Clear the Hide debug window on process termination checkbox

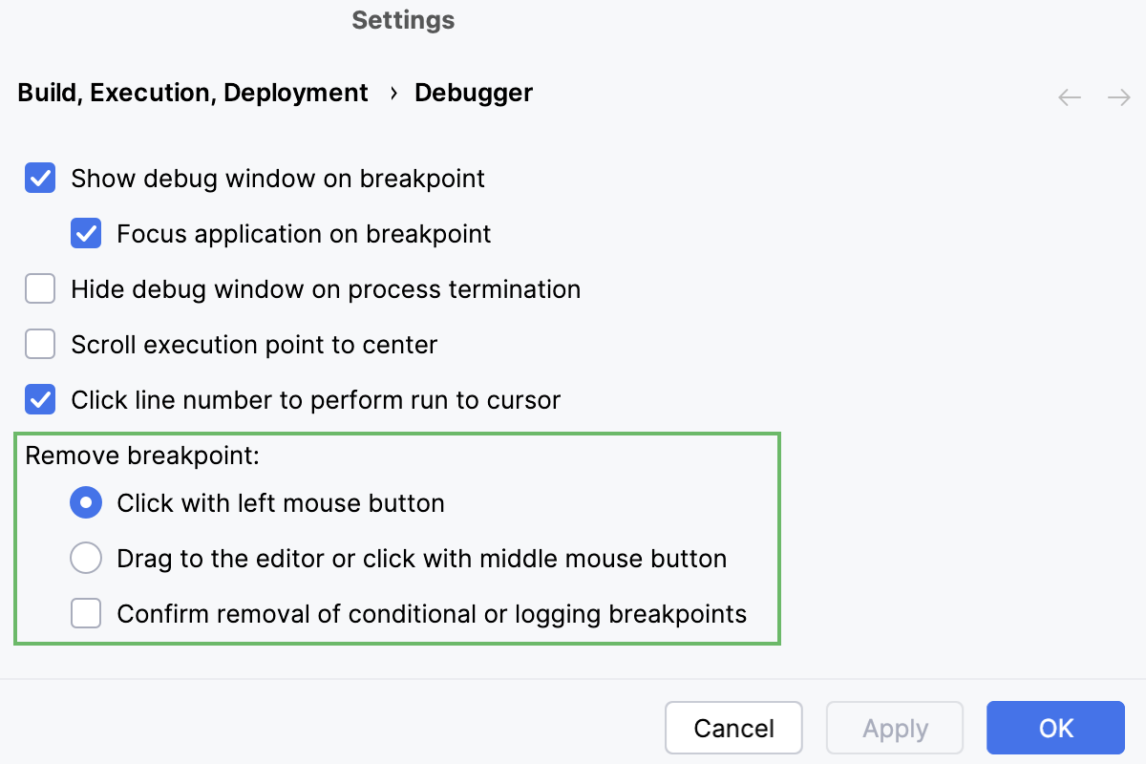click(x=40, y=288)
